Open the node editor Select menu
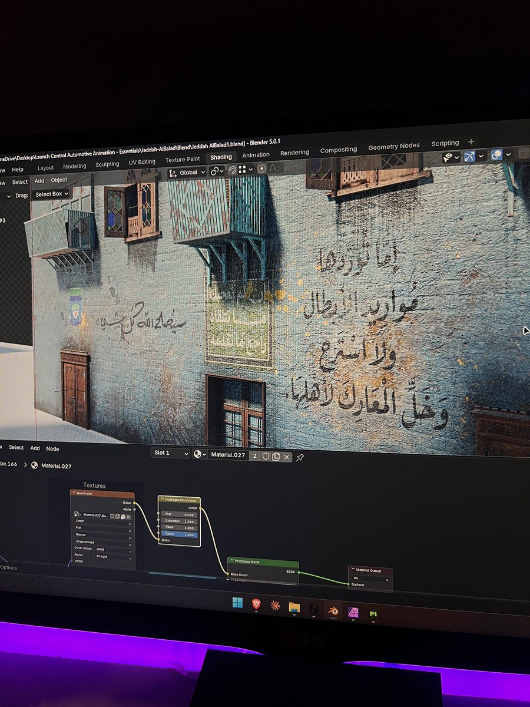The height and width of the screenshot is (707, 530). click(x=16, y=448)
